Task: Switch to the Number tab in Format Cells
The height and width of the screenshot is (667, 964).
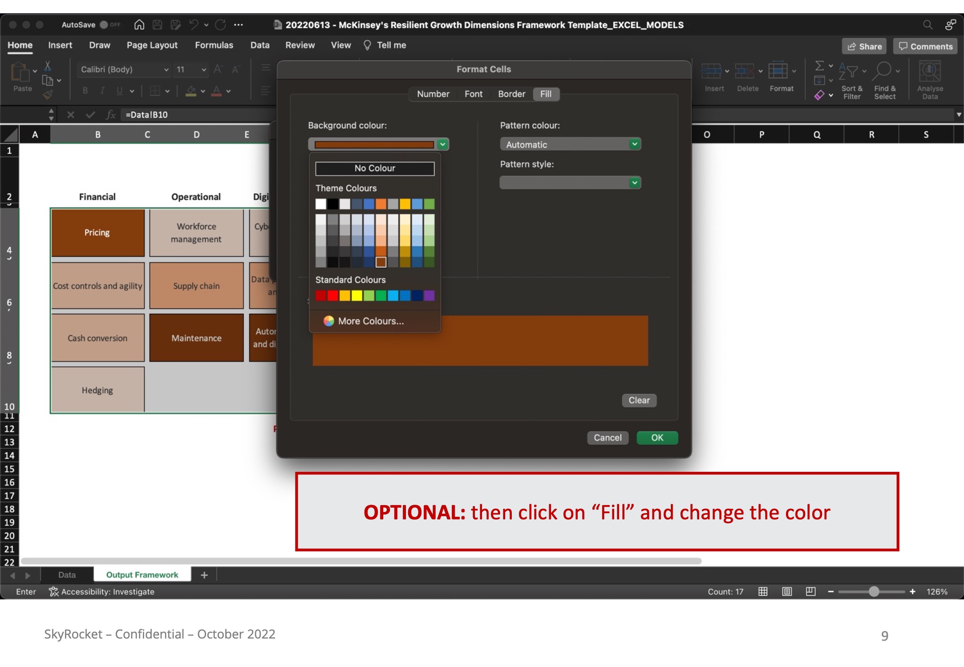Action: click(x=433, y=94)
